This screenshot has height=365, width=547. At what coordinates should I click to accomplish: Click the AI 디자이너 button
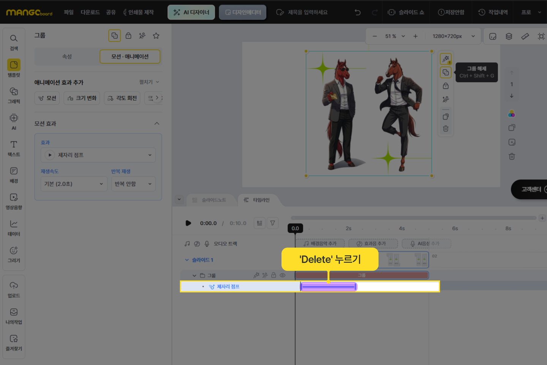(191, 12)
